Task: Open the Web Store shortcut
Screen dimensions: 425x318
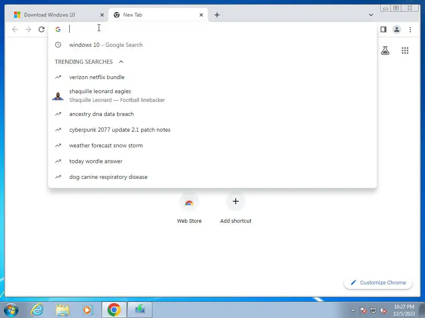Action: coord(189,208)
